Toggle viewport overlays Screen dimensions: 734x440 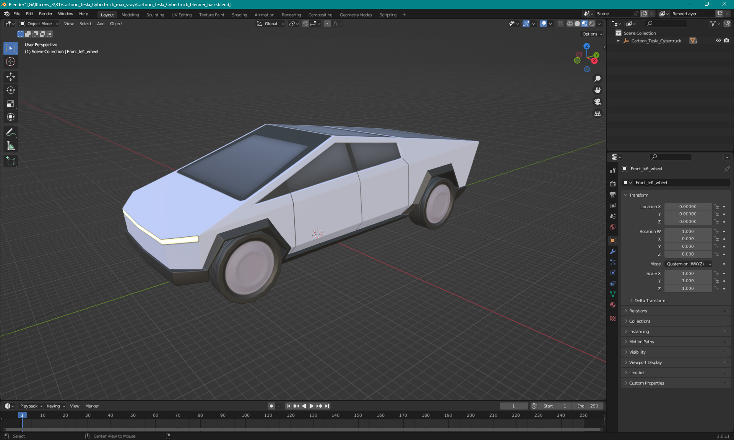543,24
